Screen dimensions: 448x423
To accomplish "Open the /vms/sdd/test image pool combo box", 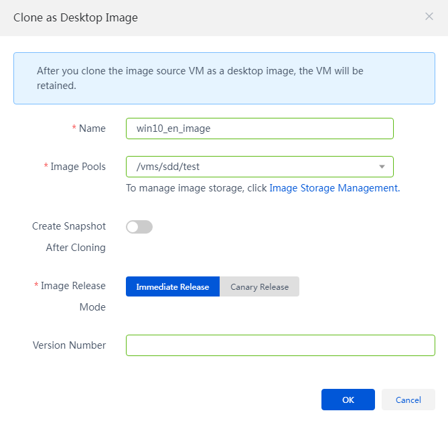I will click(260, 167).
